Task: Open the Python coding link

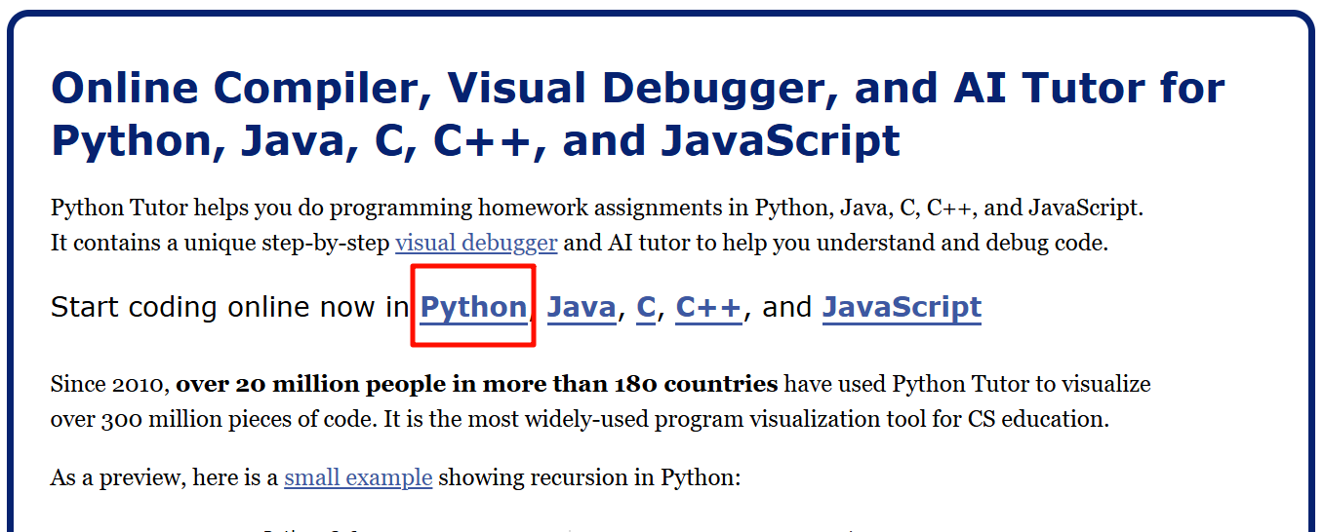Action: click(473, 308)
